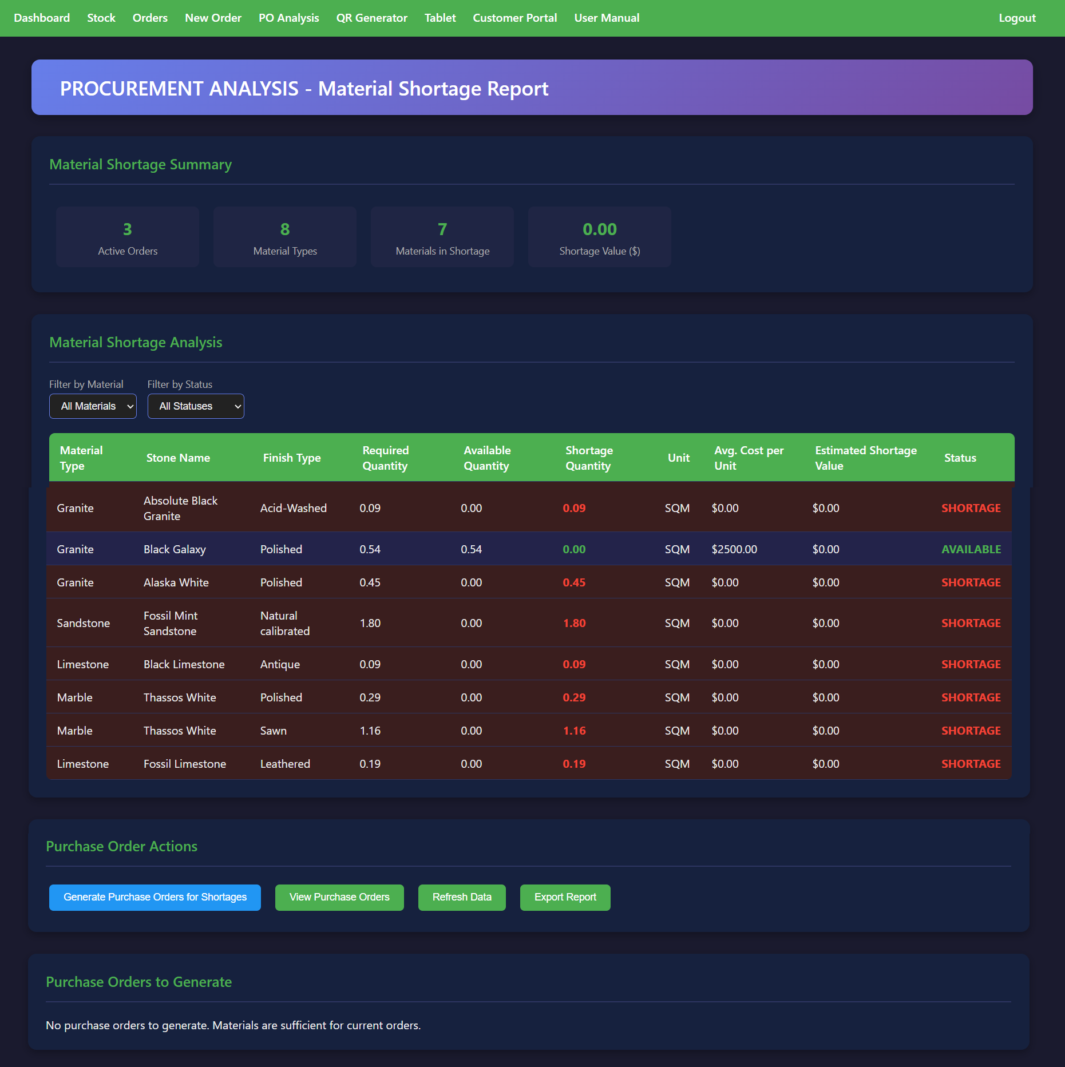The height and width of the screenshot is (1067, 1065).
Task: Click the Shortage Quantity column header
Action: [x=589, y=458]
